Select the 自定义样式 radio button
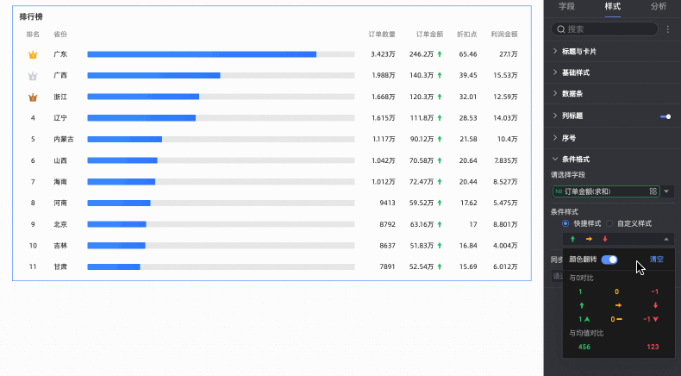The height and width of the screenshot is (376, 681). pos(609,223)
